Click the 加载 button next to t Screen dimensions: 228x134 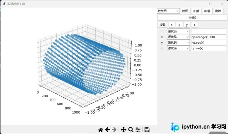[162, 25]
